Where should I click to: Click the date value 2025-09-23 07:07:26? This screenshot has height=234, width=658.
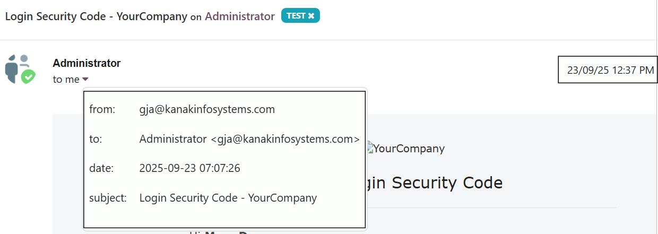[190, 169]
